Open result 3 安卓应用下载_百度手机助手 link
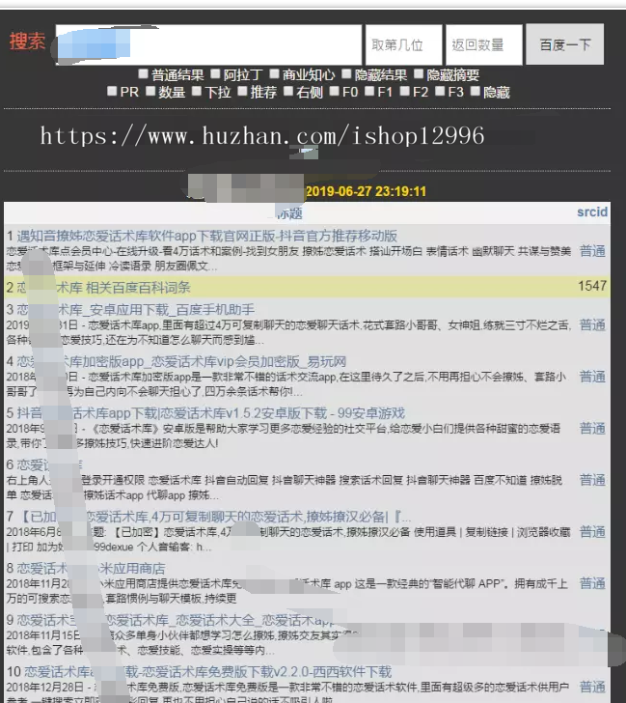The height and width of the screenshot is (703, 626). click(x=136, y=310)
